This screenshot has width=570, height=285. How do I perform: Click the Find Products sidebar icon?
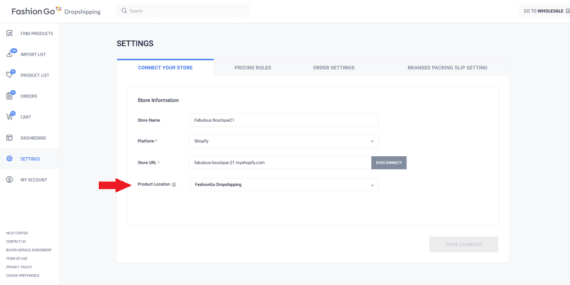click(x=9, y=33)
